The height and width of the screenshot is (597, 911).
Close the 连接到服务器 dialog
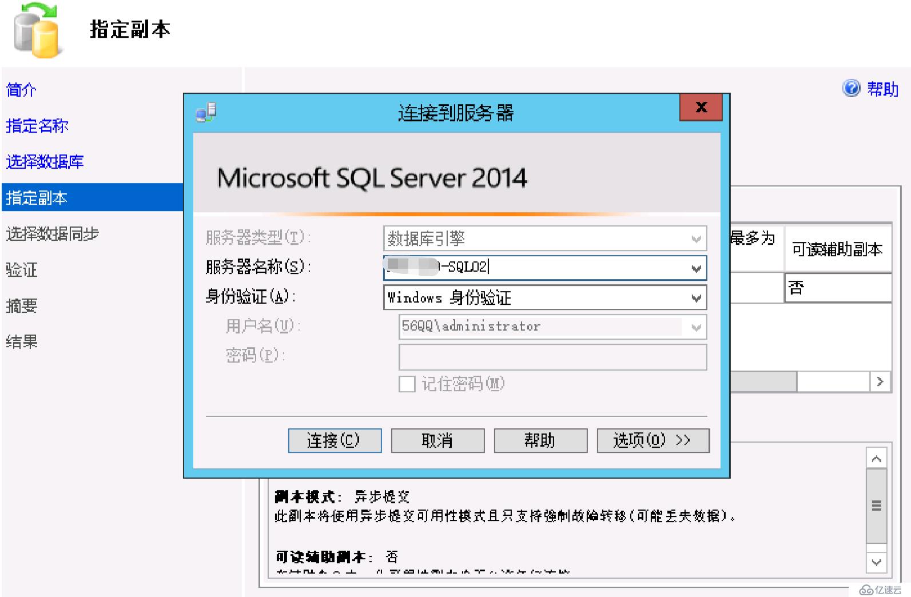pyautogui.click(x=701, y=107)
